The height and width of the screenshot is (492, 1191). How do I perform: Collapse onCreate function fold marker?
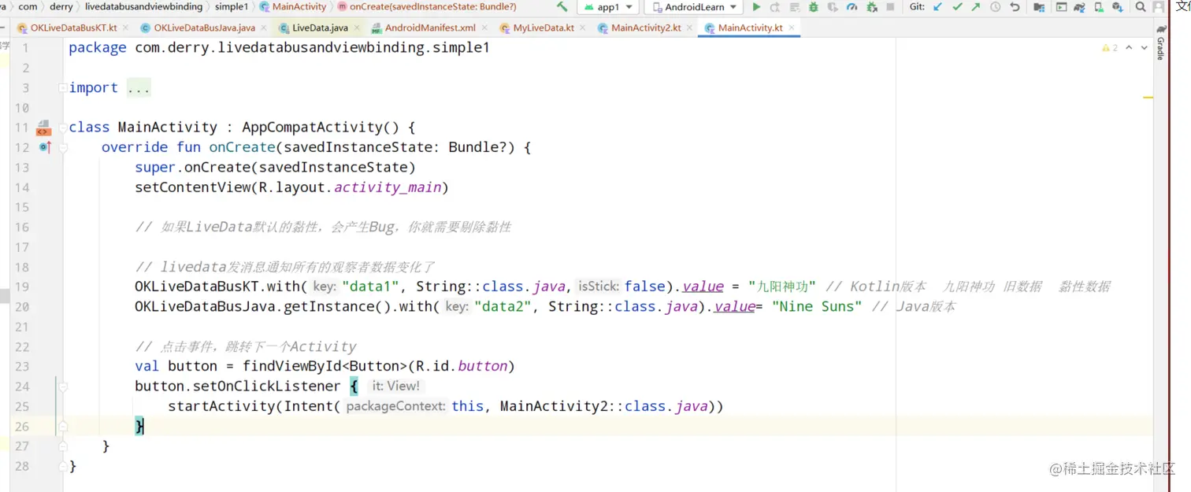pyautogui.click(x=62, y=147)
